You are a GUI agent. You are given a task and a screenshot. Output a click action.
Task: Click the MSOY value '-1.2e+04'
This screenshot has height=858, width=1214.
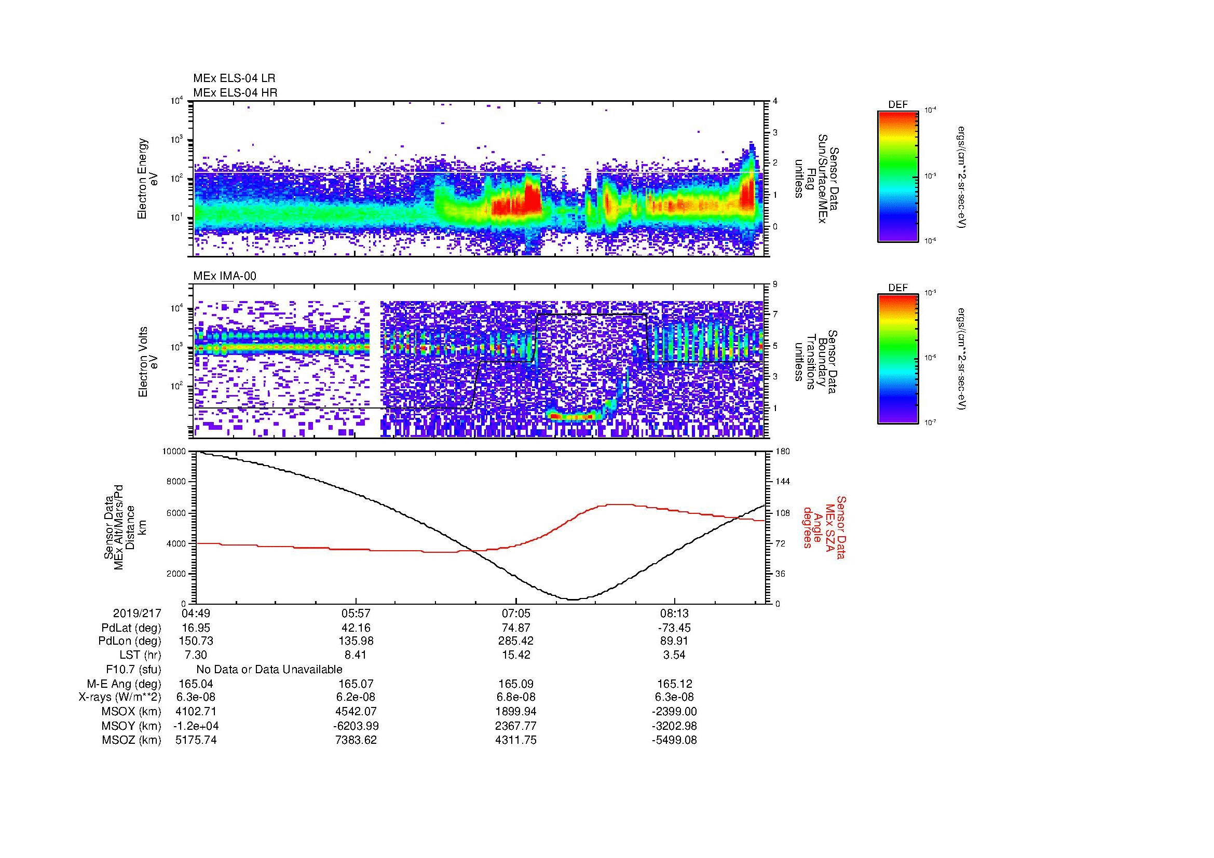[196, 726]
